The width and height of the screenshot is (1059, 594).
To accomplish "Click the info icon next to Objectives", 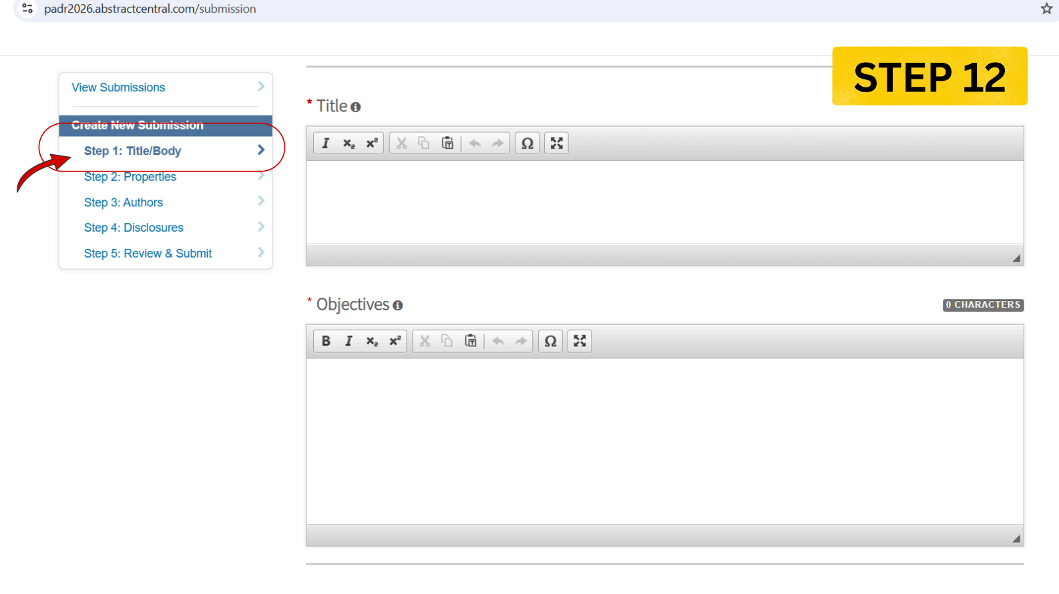I will [x=398, y=305].
